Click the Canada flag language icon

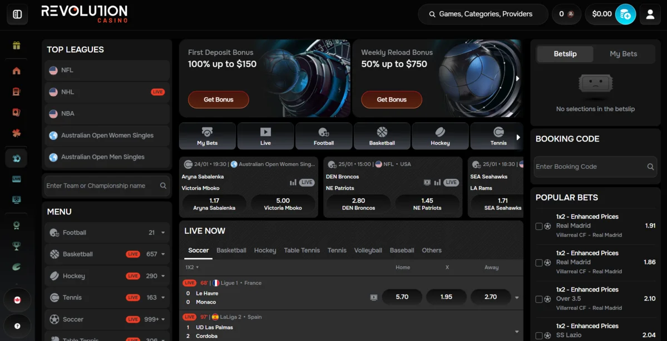tap(17, 300)
